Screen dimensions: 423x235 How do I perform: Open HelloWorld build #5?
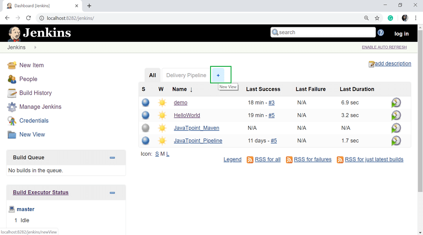click(271, 115)
